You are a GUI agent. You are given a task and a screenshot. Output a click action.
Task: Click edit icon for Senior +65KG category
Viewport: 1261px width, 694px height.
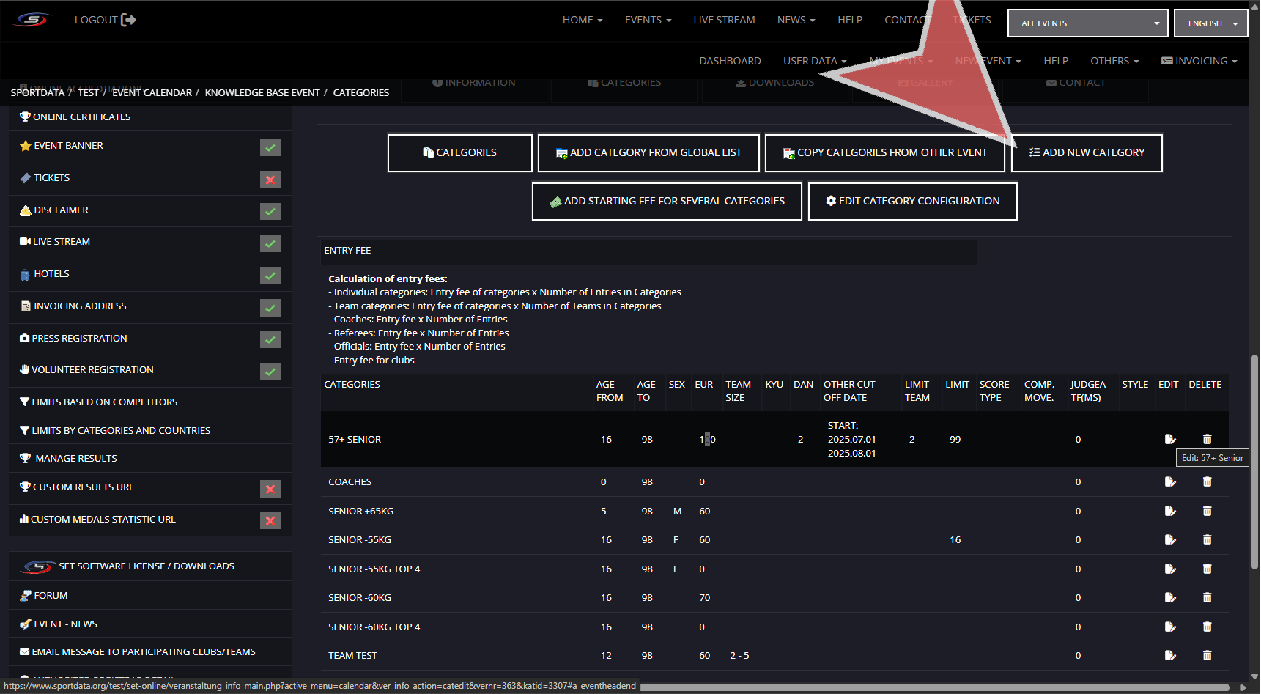(1169, 511)
